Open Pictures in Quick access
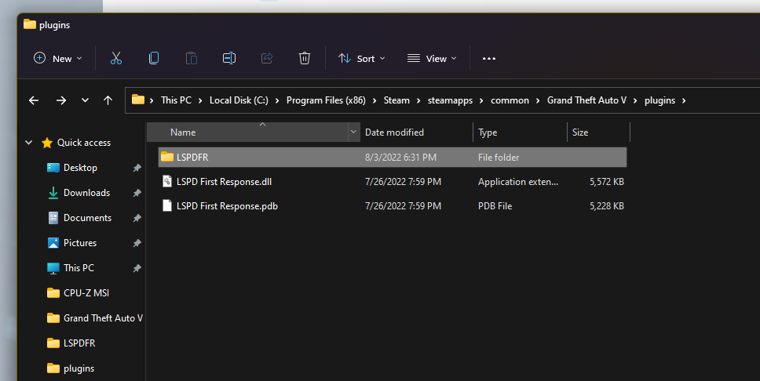Image resolution: width=760 pixels, height=381 pixels. [x=80, y=243]
